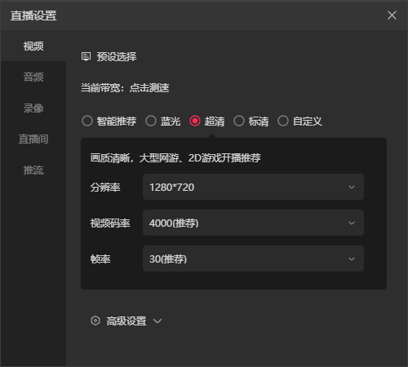Viewport: 408px width, 367px height.
Task: Click the hexagon gear icon beside 高级设置
Action: pyautogui.click(x=95, y=321)
